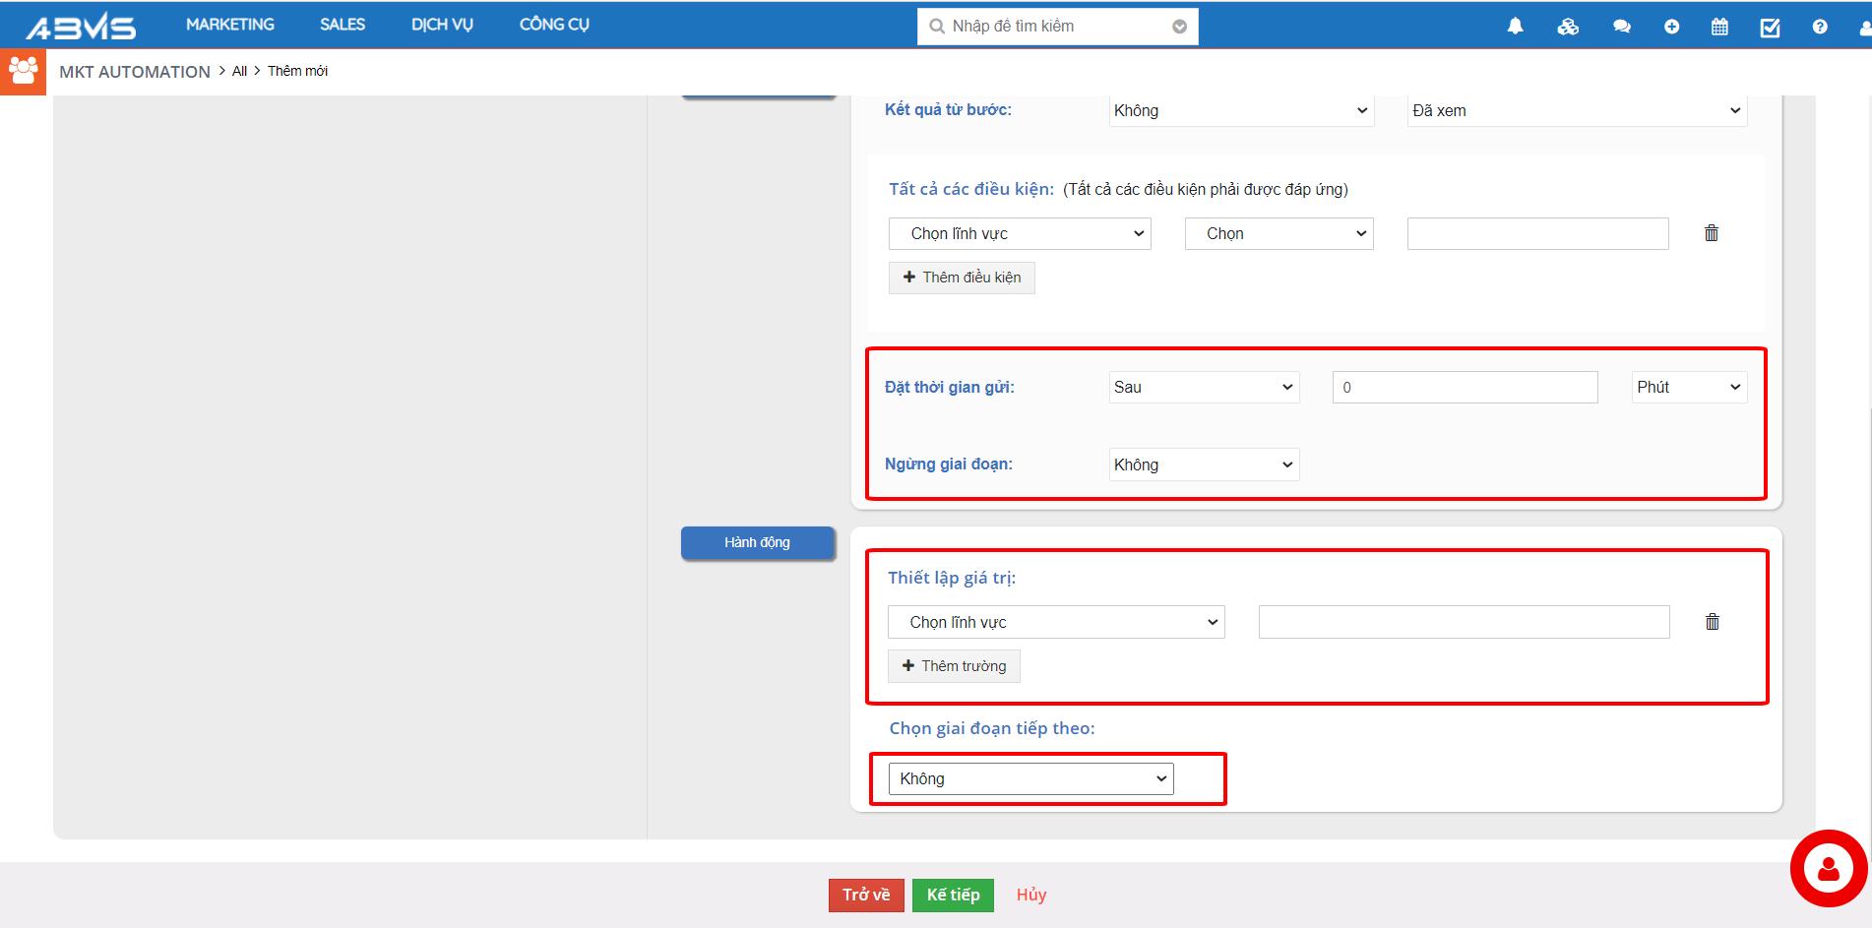Open the calendar icon in header

1719,27
